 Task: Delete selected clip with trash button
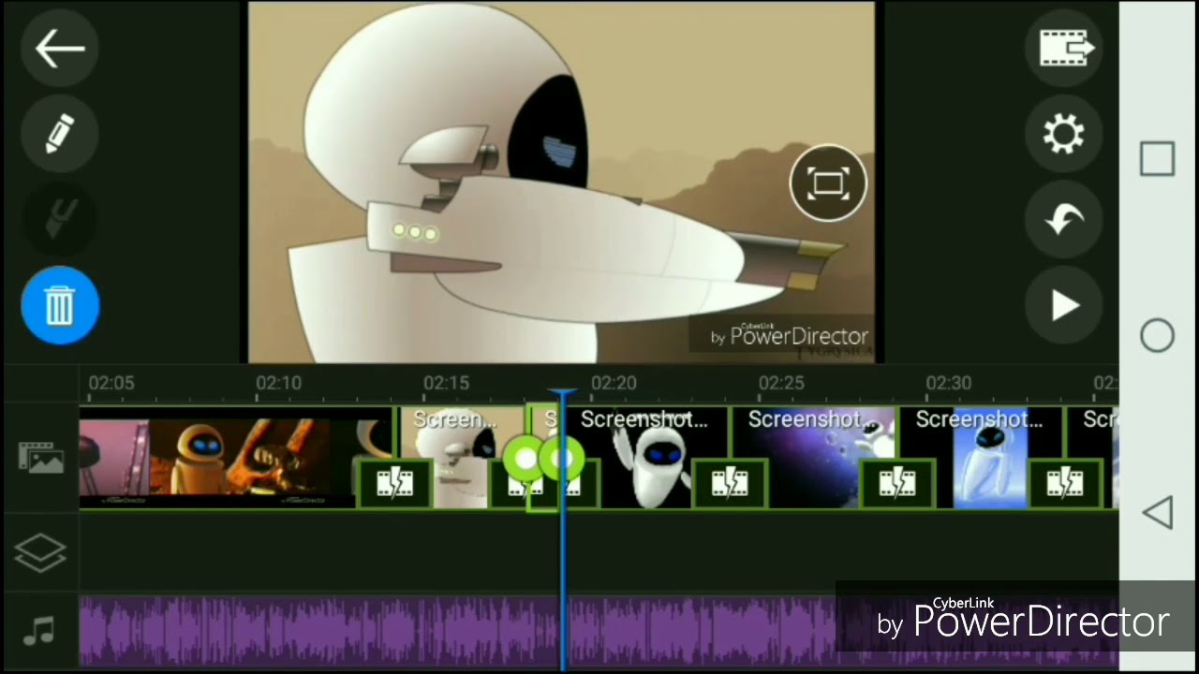pos(60,305)
